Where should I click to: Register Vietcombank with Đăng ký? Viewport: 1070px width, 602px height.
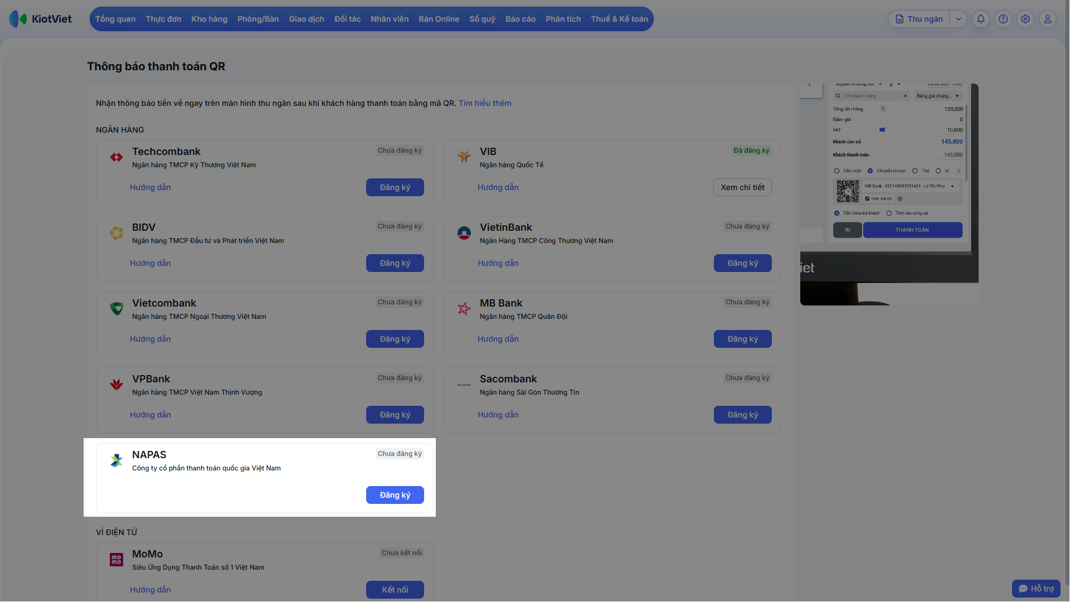coord(395,339)
